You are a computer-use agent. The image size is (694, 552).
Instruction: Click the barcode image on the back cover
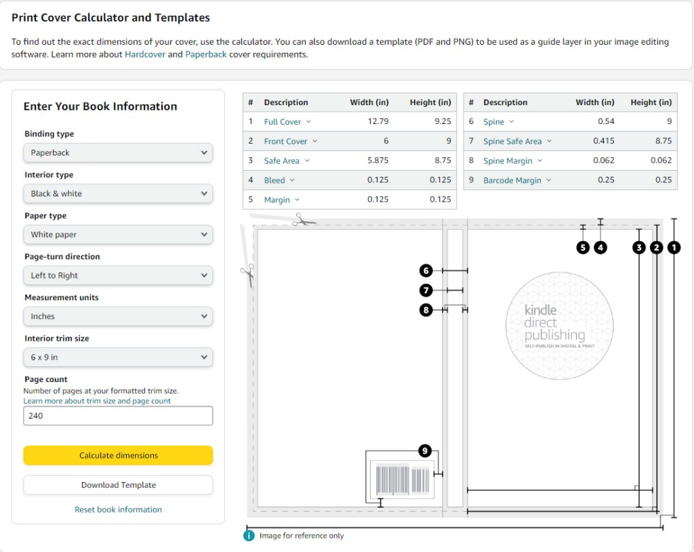[x=403, y=480]
